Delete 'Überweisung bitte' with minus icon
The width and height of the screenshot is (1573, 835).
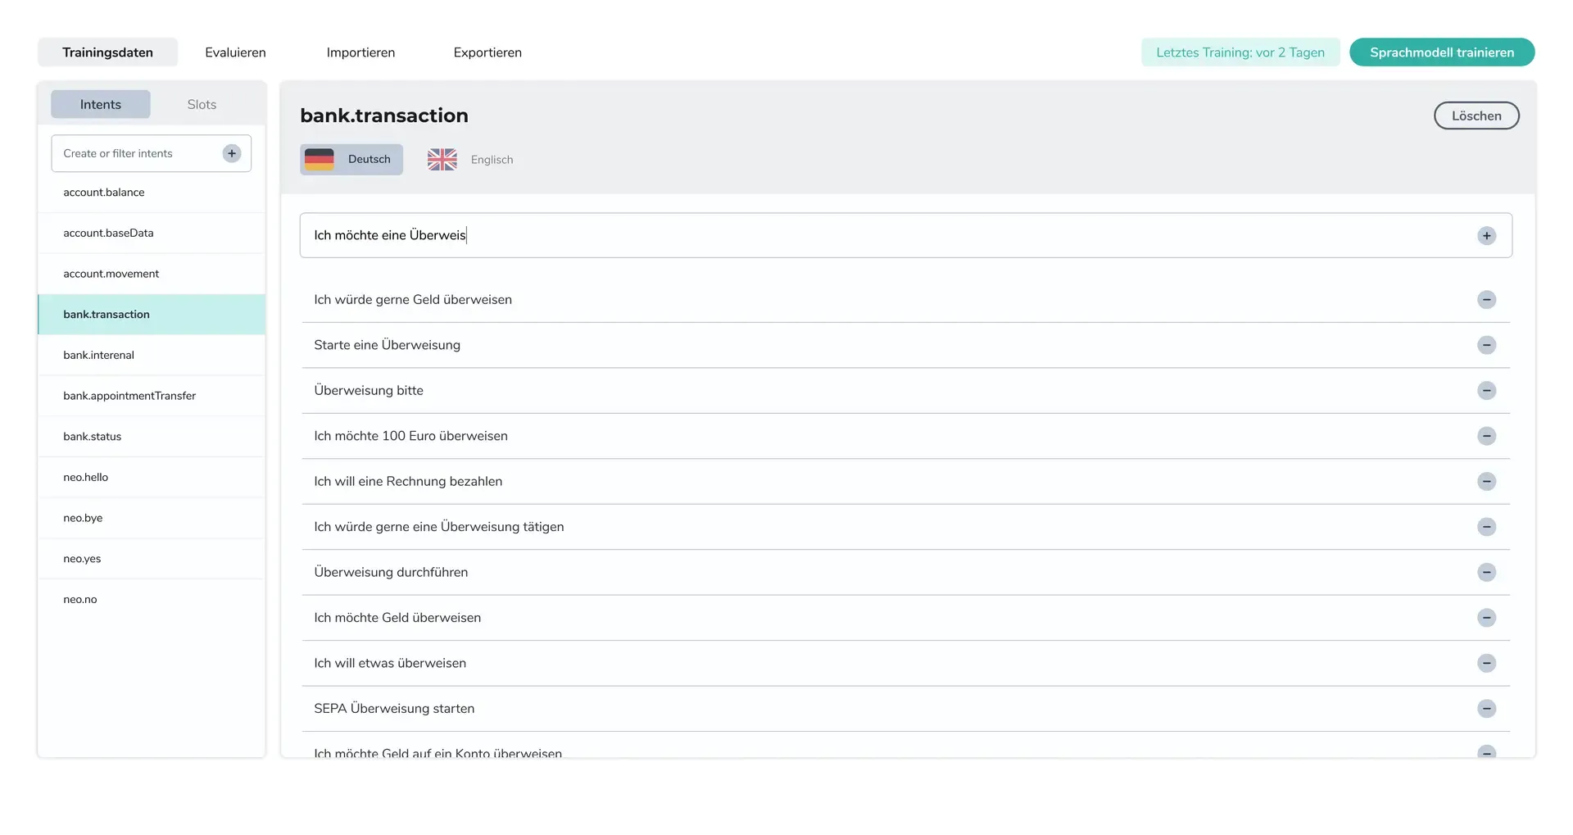tap(1486, 391)
